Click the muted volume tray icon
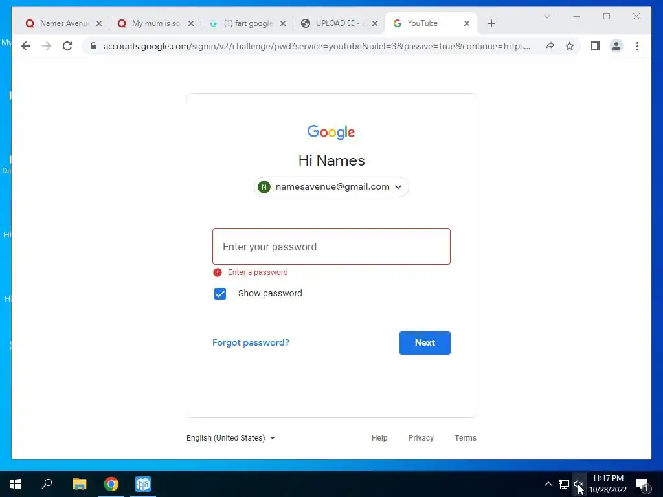Image resolution: width=663 pixels, height=497 pixels. [x=579, y=484]
